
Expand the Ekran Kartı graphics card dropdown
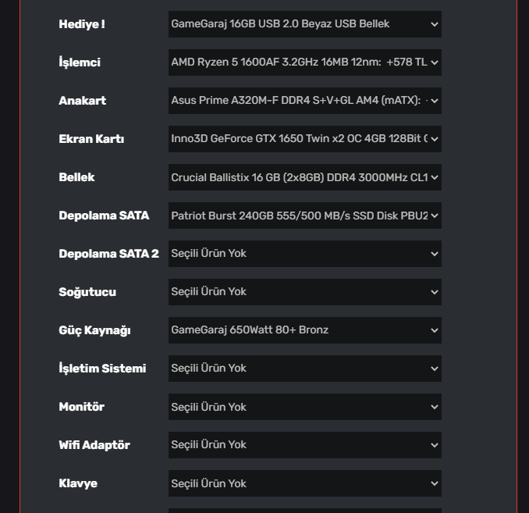[304, 139]
